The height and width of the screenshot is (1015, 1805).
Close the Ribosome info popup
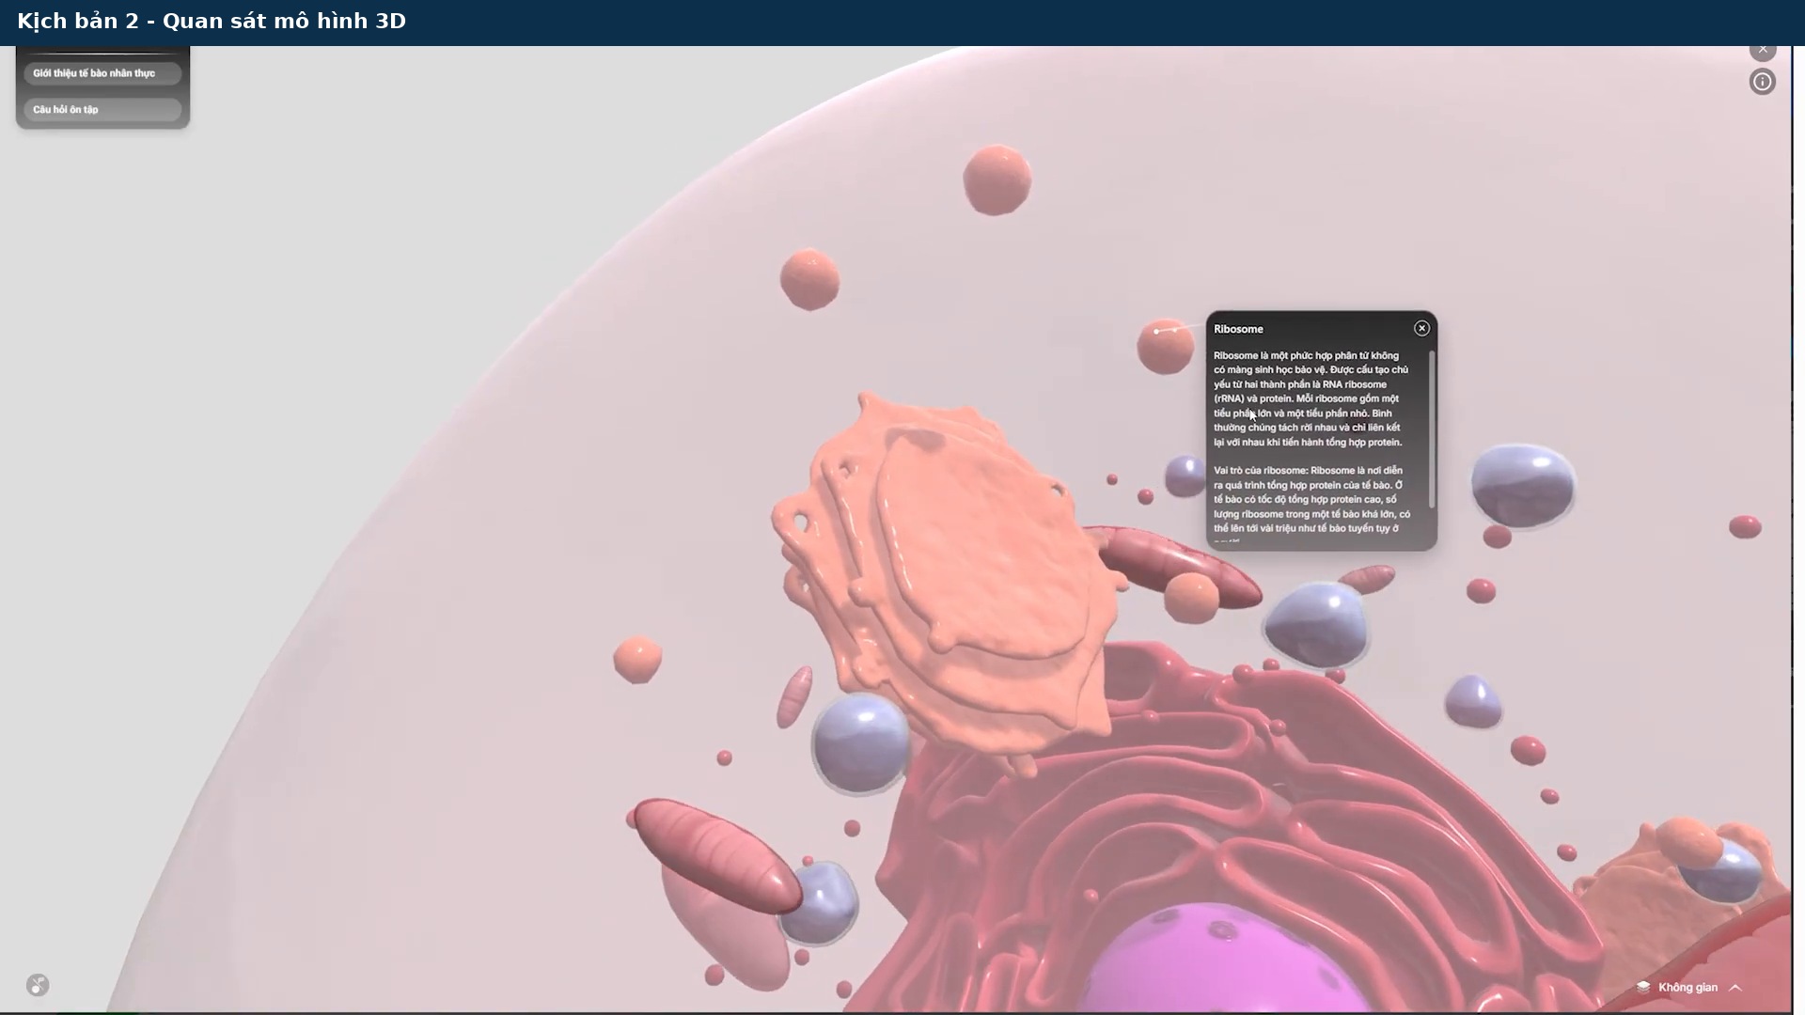tap(1421, 328)
